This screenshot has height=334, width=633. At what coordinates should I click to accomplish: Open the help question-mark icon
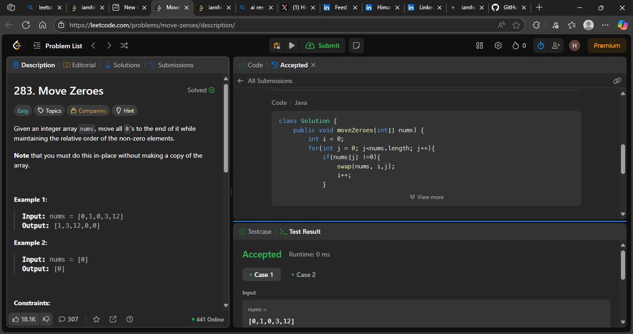[x=130, y=319]
